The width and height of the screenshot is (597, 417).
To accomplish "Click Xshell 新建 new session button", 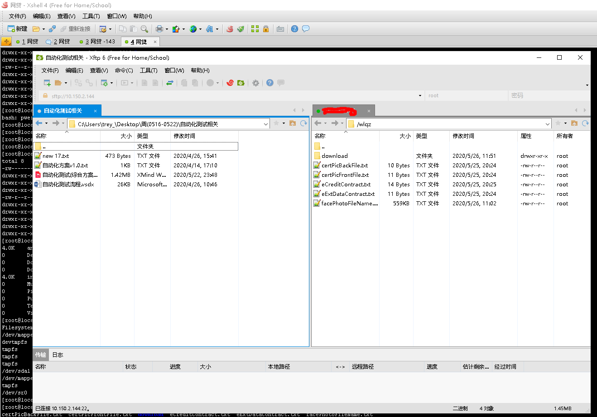I will [17, 28].
